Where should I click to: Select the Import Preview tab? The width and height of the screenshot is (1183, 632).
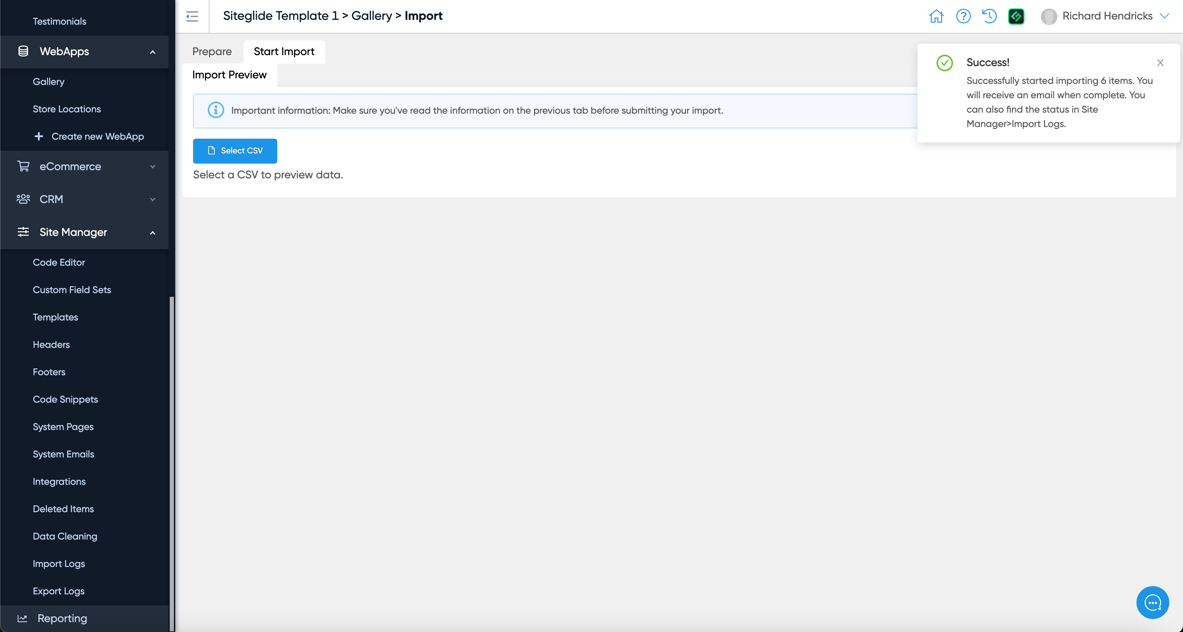point(229,75)
